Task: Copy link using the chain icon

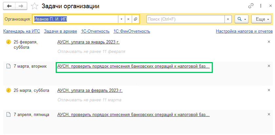Action: 251,6
